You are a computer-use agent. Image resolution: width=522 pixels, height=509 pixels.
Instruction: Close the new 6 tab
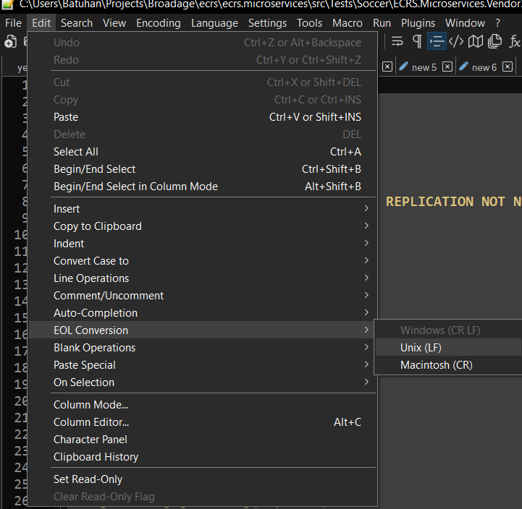point(507,67)
